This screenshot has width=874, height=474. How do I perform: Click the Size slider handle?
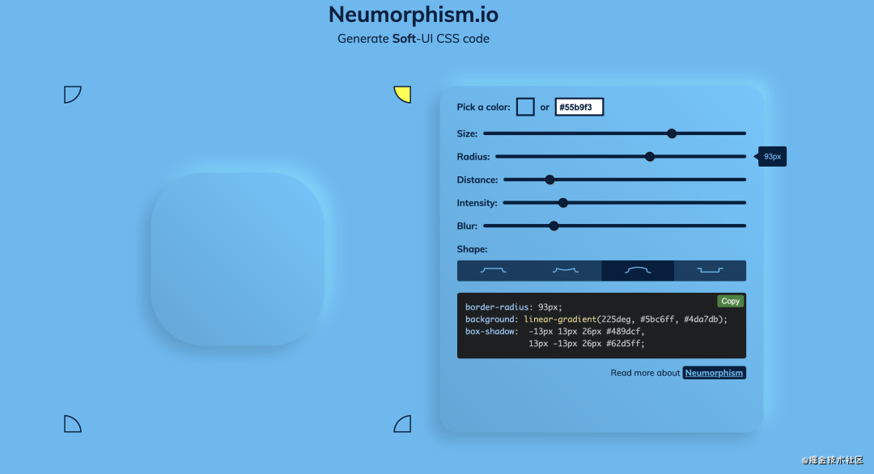click(672, 133)
